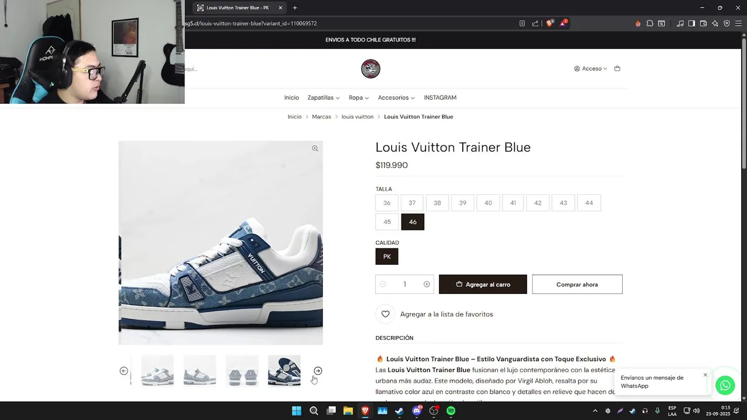Select the rear view shoe thumbnail
Screen dimensions: 747x420
point(242,370)
